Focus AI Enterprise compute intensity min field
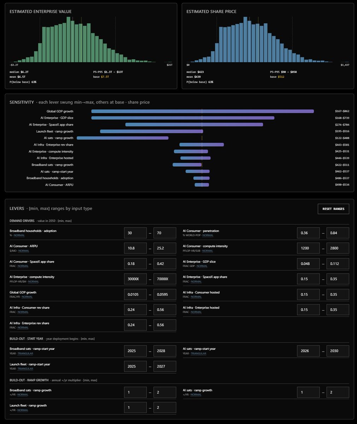 point(135,279)
